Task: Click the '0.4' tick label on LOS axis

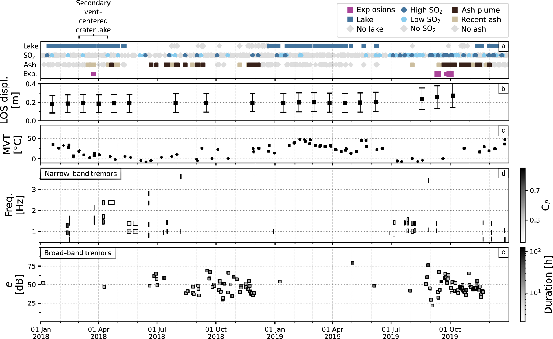Action: tap(31, 84)
